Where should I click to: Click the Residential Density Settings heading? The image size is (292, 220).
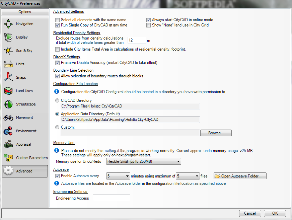tap(77, 33)
